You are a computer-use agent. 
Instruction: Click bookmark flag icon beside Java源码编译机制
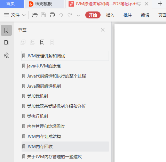[24, 86]
